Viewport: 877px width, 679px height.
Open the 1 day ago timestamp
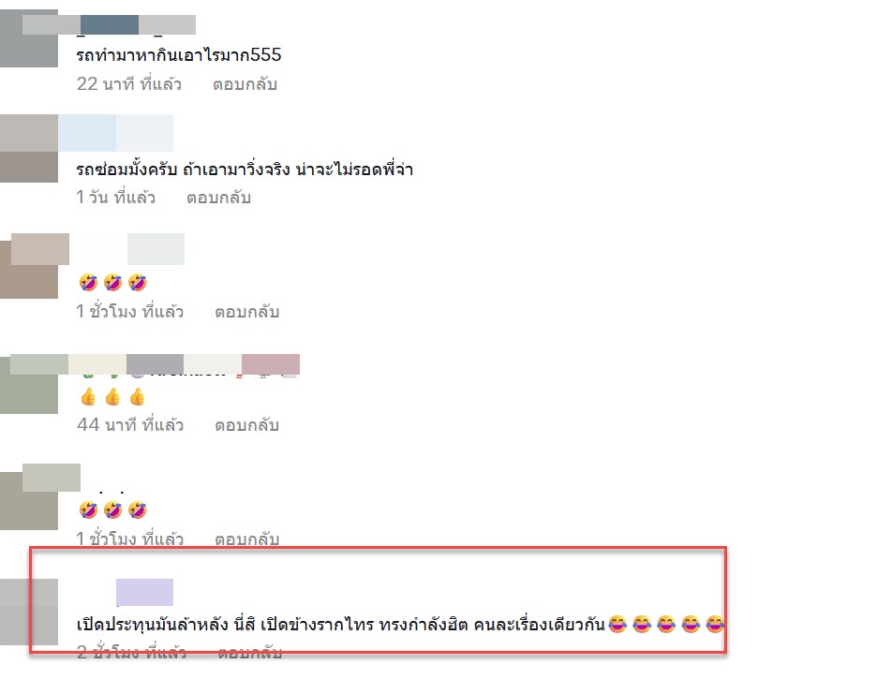tap(116, 198)
